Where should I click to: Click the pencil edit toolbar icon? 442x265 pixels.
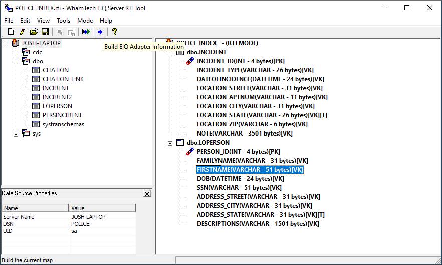coord(22,32)
